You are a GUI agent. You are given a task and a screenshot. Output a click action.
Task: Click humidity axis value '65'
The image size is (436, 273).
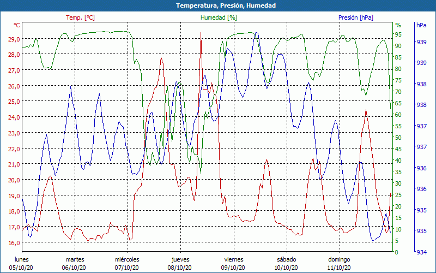tap(398, 103)
